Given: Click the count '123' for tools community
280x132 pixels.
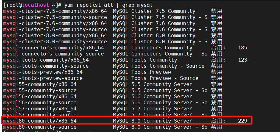Looking at the screenshot, I should click(243, 60).
